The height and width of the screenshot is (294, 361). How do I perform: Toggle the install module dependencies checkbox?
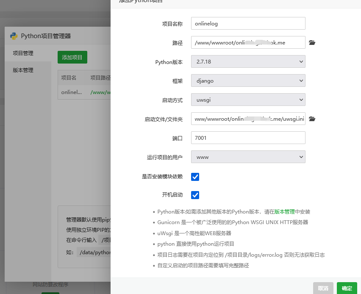pos(195,177)
